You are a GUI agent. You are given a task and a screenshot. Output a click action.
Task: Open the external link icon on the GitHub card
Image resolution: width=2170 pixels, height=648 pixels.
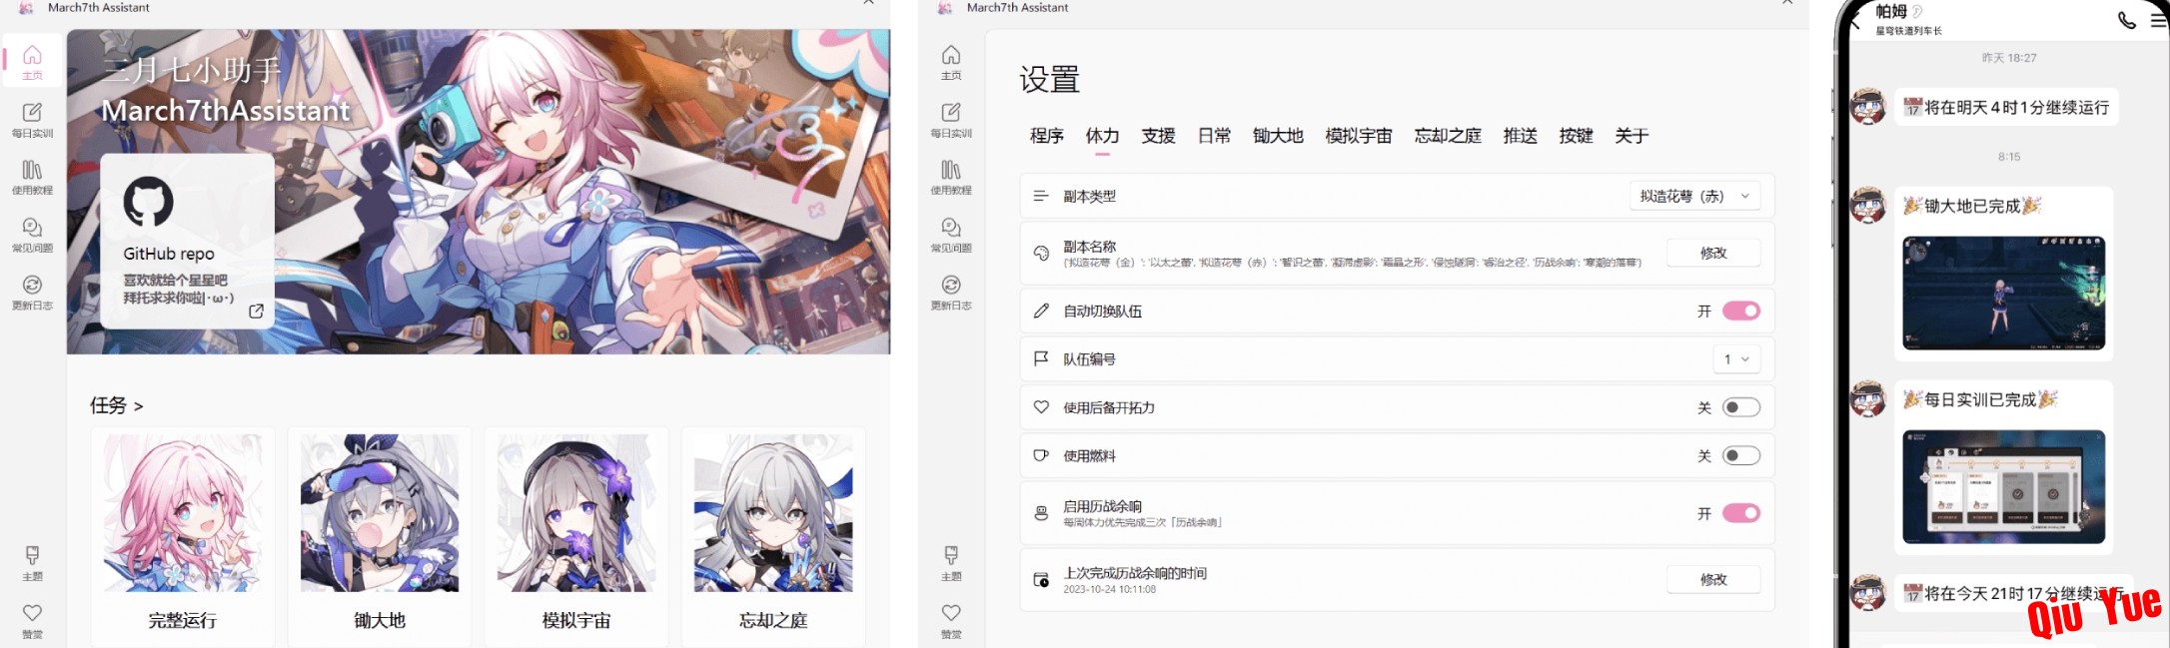[256, 312]
